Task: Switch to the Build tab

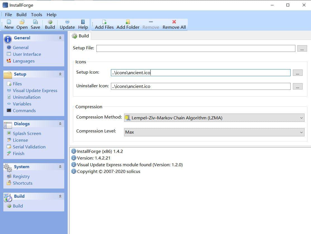Action: (x=80, y=36)
